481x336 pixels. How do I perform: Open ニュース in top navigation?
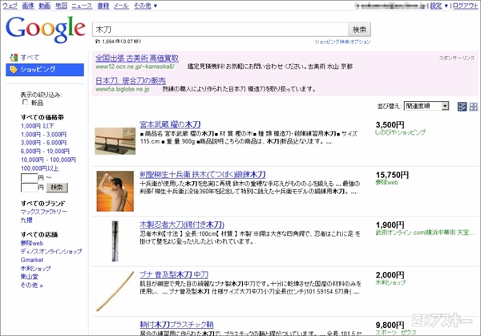82,6
